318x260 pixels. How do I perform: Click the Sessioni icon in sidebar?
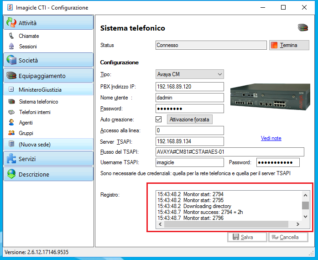pyautogui.click(x=11, y=47)
